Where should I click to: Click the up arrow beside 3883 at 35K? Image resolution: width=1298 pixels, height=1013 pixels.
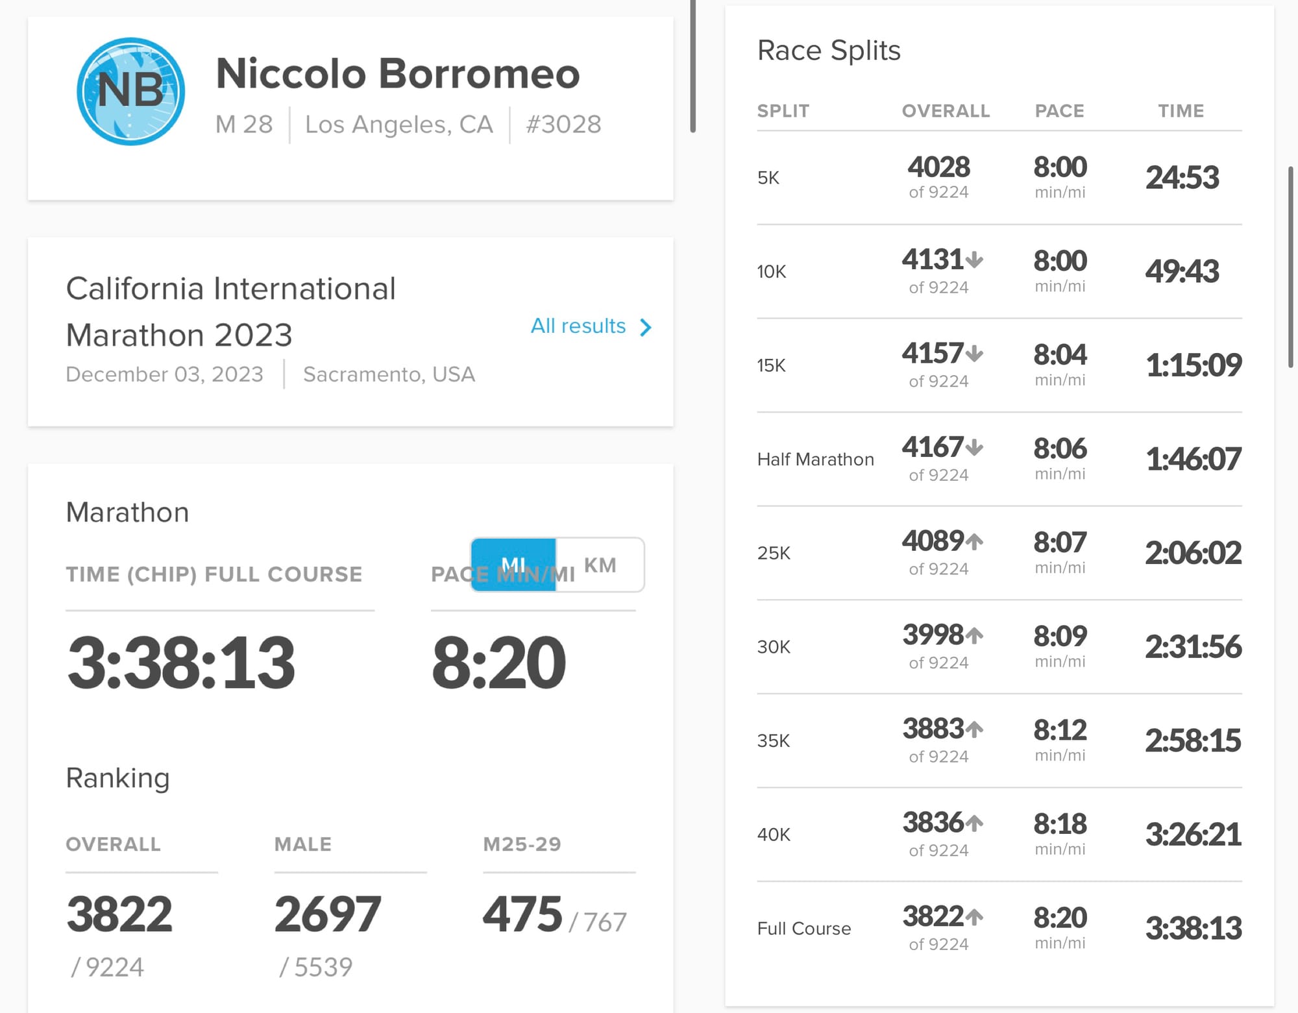tap(974, 729)
